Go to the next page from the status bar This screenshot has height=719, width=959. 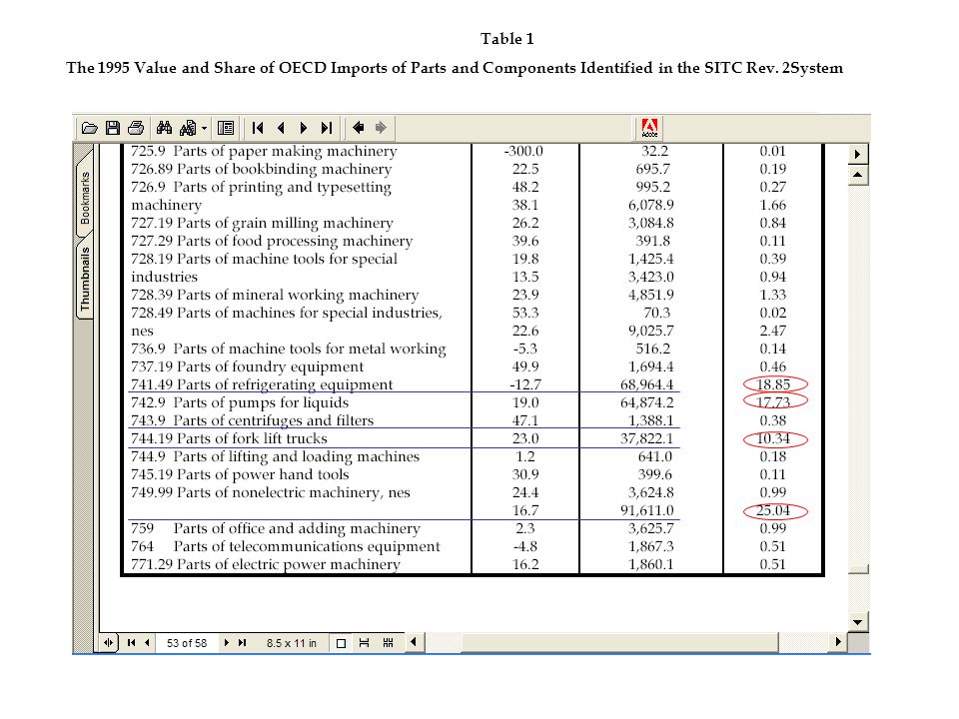[x=227, y=642]
